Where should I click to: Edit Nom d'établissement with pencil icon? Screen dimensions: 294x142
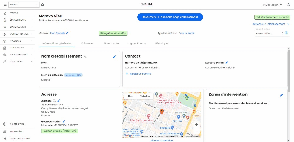[114, 57]
